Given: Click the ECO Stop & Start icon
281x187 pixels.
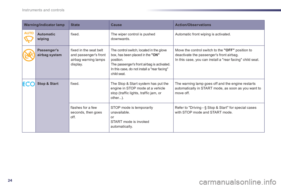Looking at the screenshot, I should [x=29, y=84].
